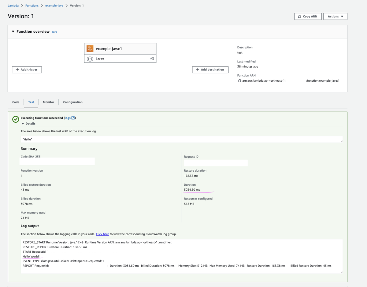The width and height of the screenshot is (367, 287).
Task: Click the Billed restore duration value 43 ms
Action: point(25,190)
